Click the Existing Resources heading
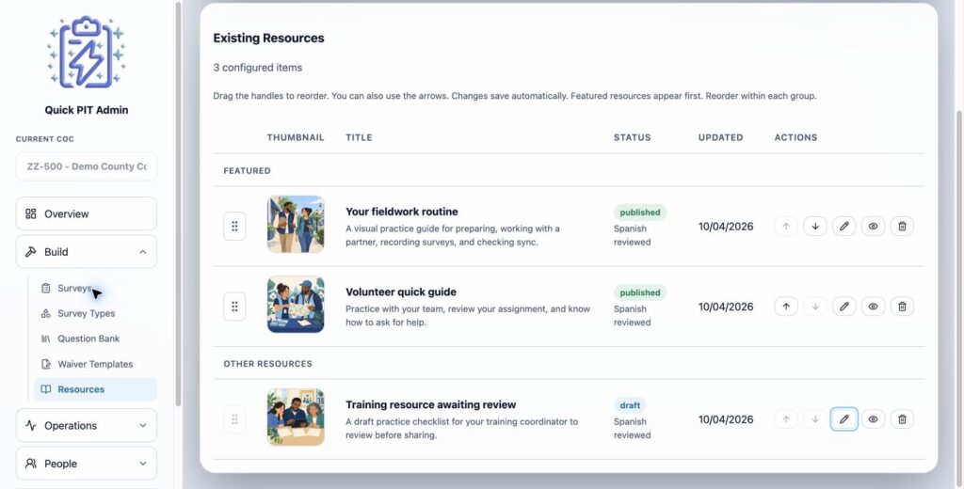 [x=268, y=39]
